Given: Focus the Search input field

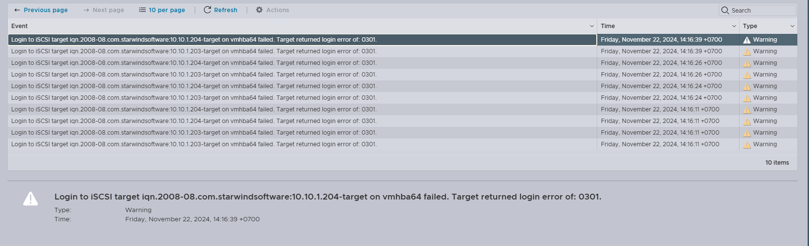Looking at the screenshot, I should (758, 10).
